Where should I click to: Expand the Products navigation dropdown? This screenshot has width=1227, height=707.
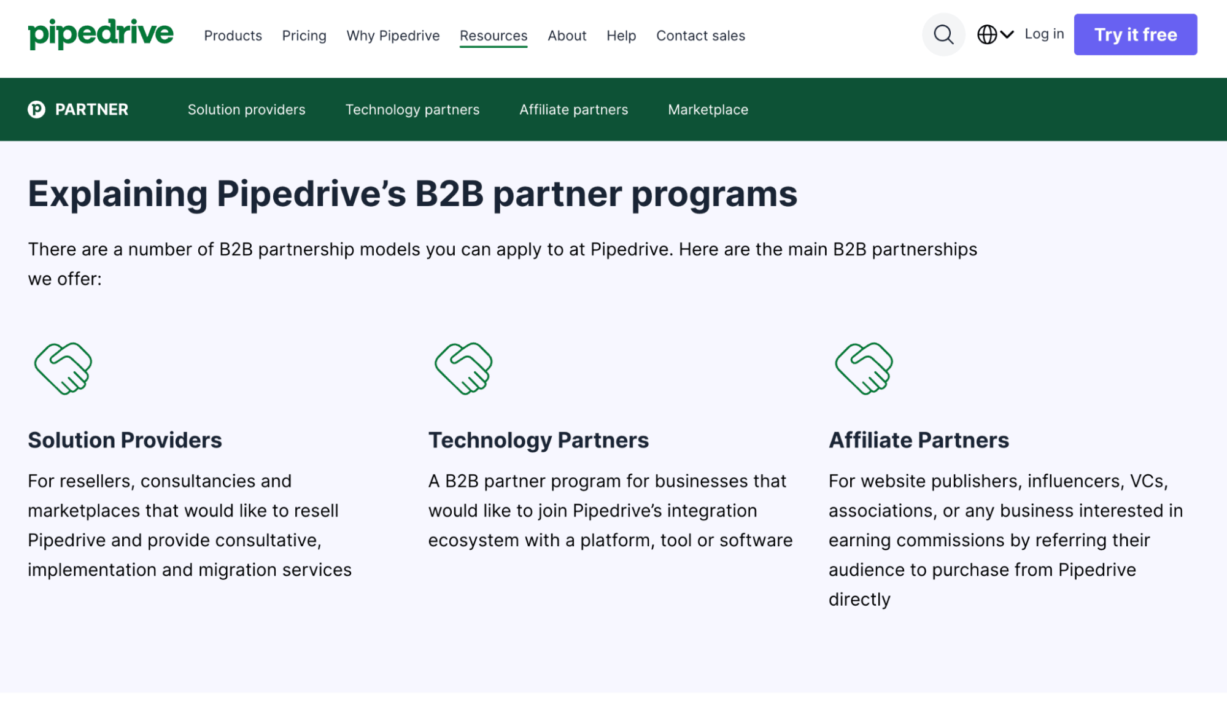pyautogui.click(x=233, y=36)
